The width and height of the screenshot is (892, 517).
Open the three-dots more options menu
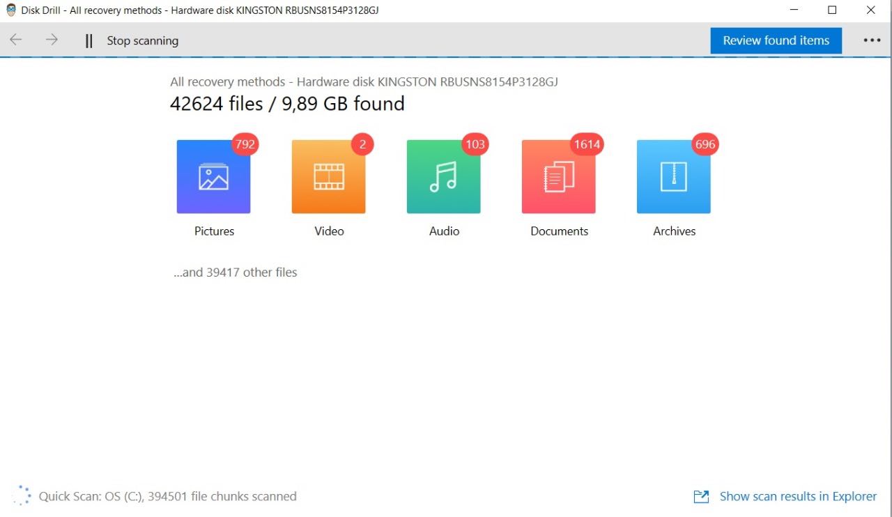(872, 40)
